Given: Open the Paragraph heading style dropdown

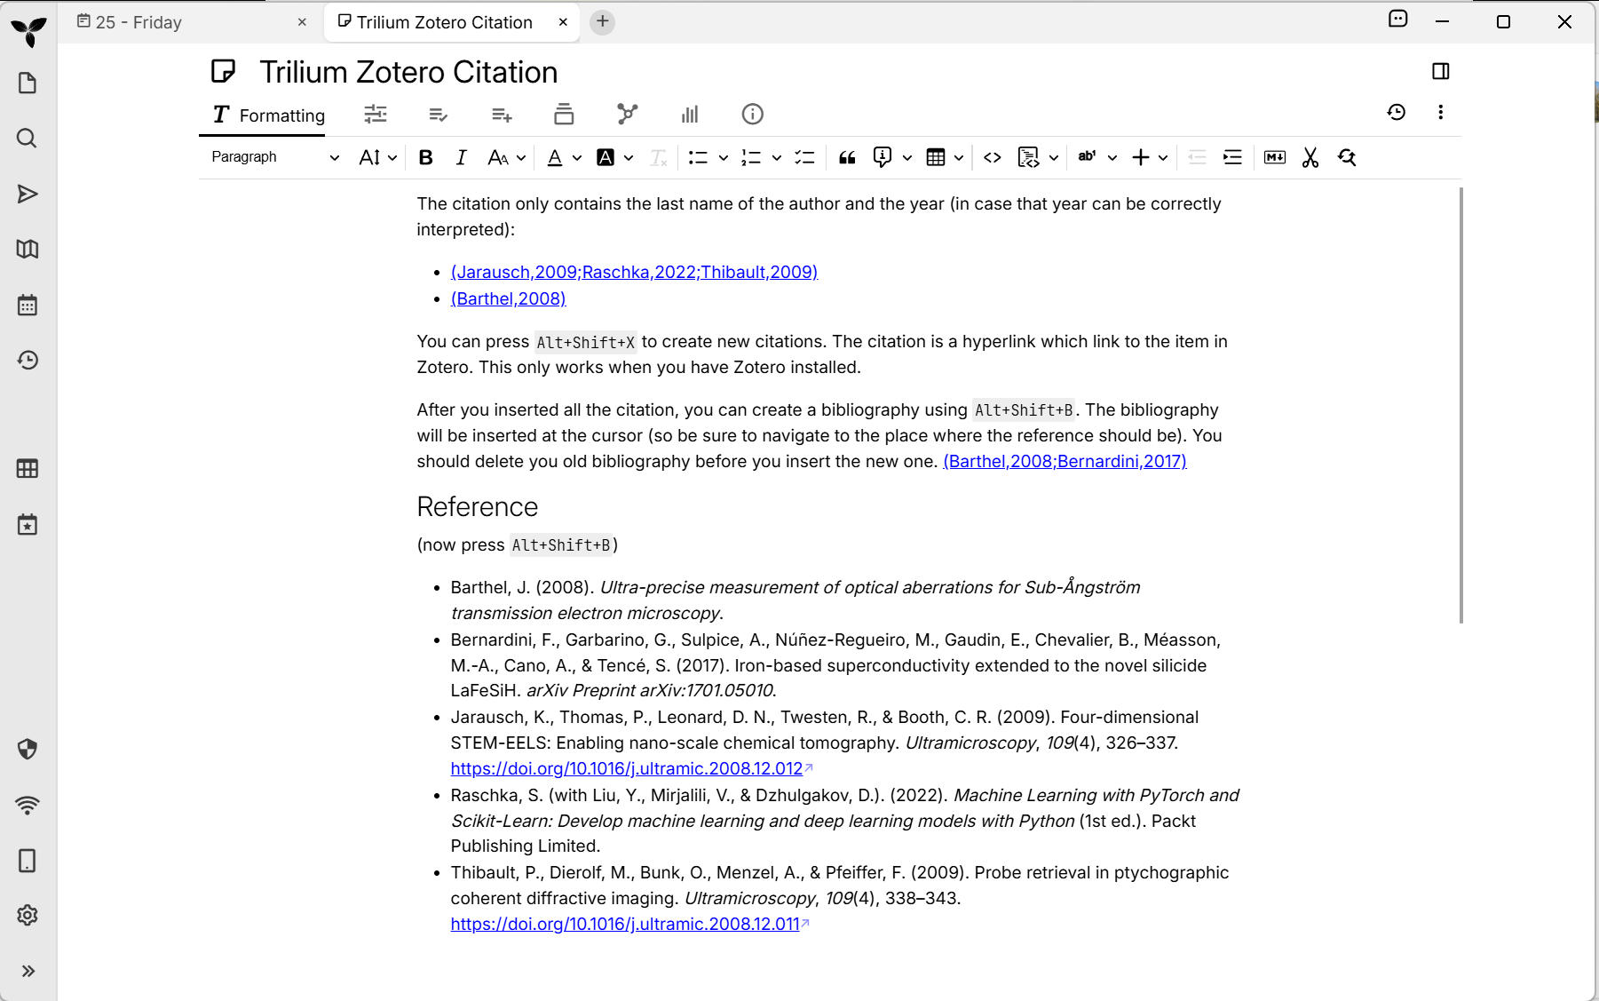Looking at the screenshot, I should 274,157.
